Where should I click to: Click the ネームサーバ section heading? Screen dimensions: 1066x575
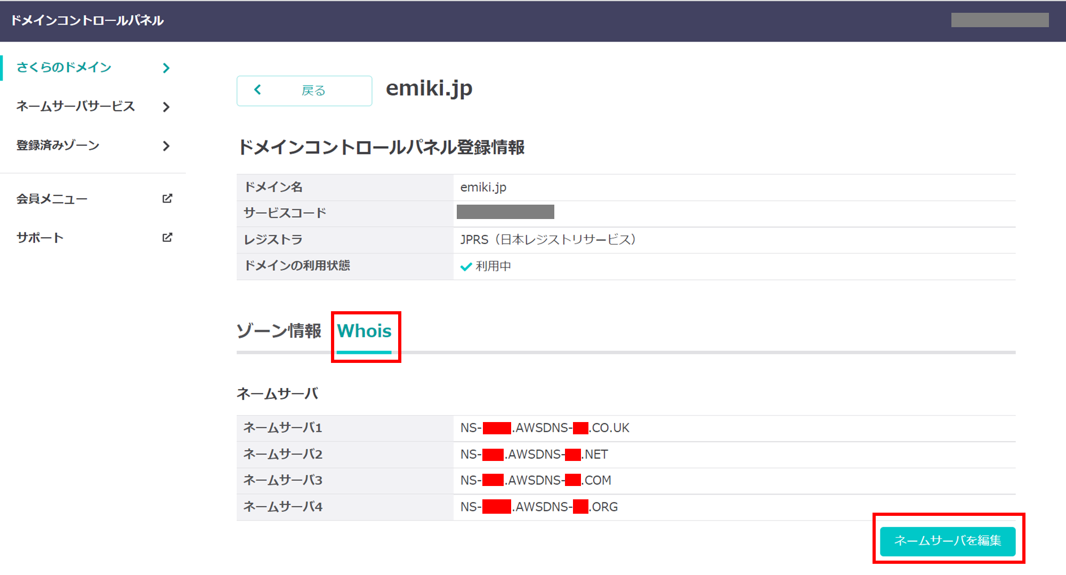(x=278, y=394)
